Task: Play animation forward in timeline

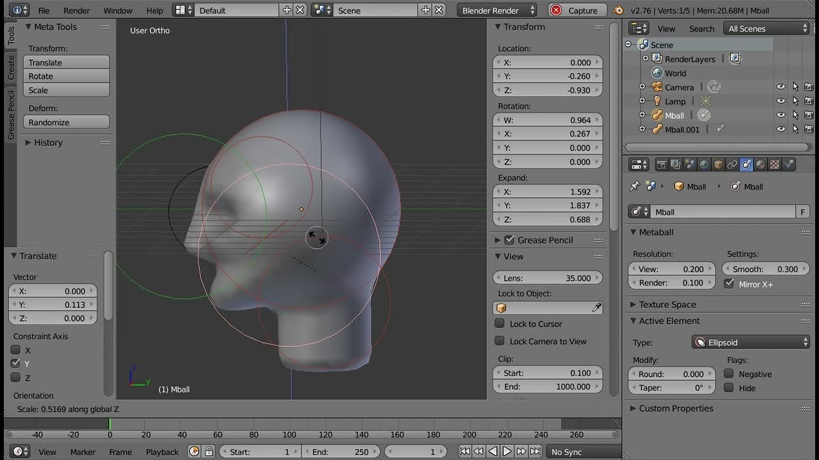Action: tap(507, 452)
